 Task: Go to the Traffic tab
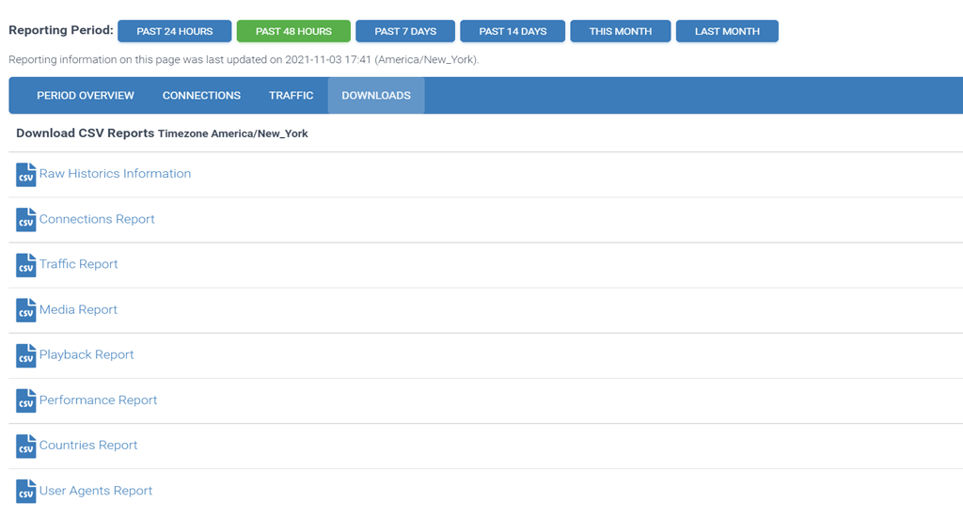point(292,96)
